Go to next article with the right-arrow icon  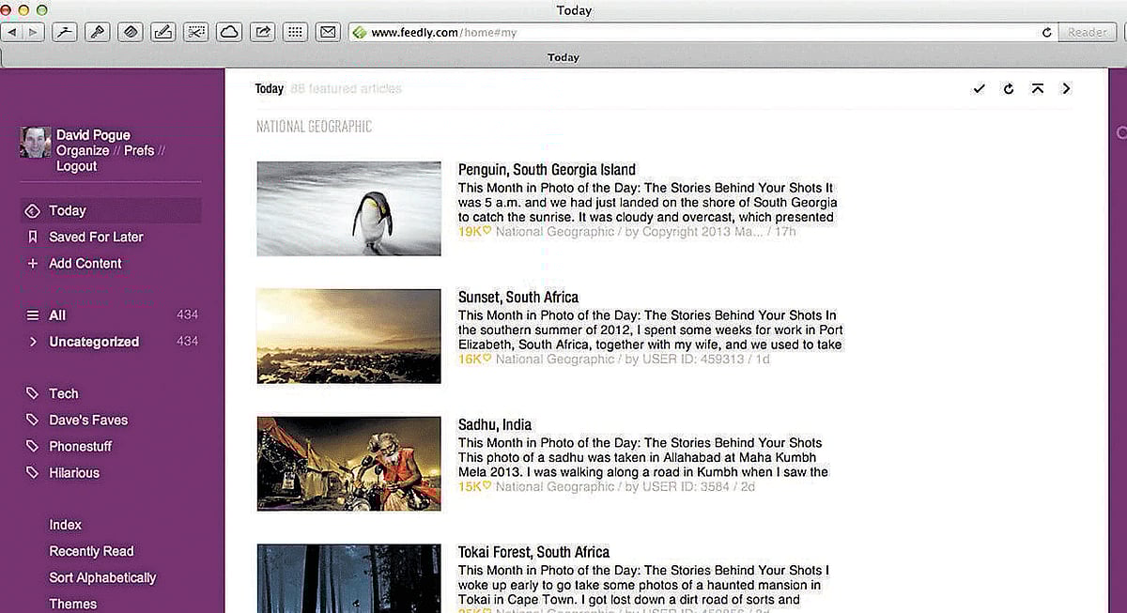[x=1066, y=88]
